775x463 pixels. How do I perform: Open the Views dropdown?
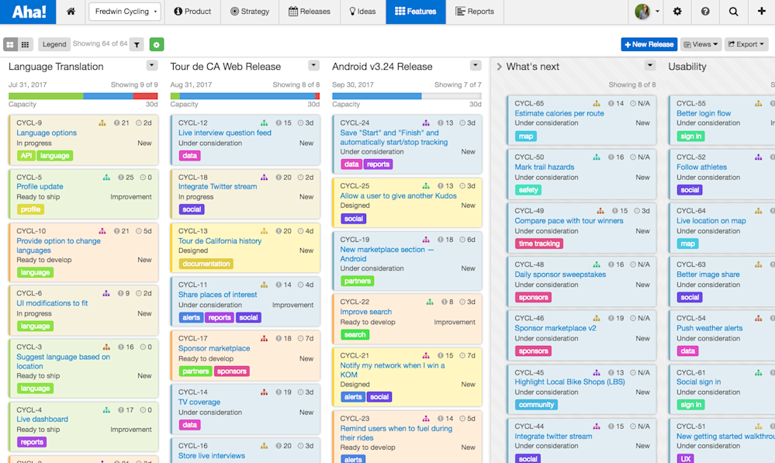click(701, 44)
